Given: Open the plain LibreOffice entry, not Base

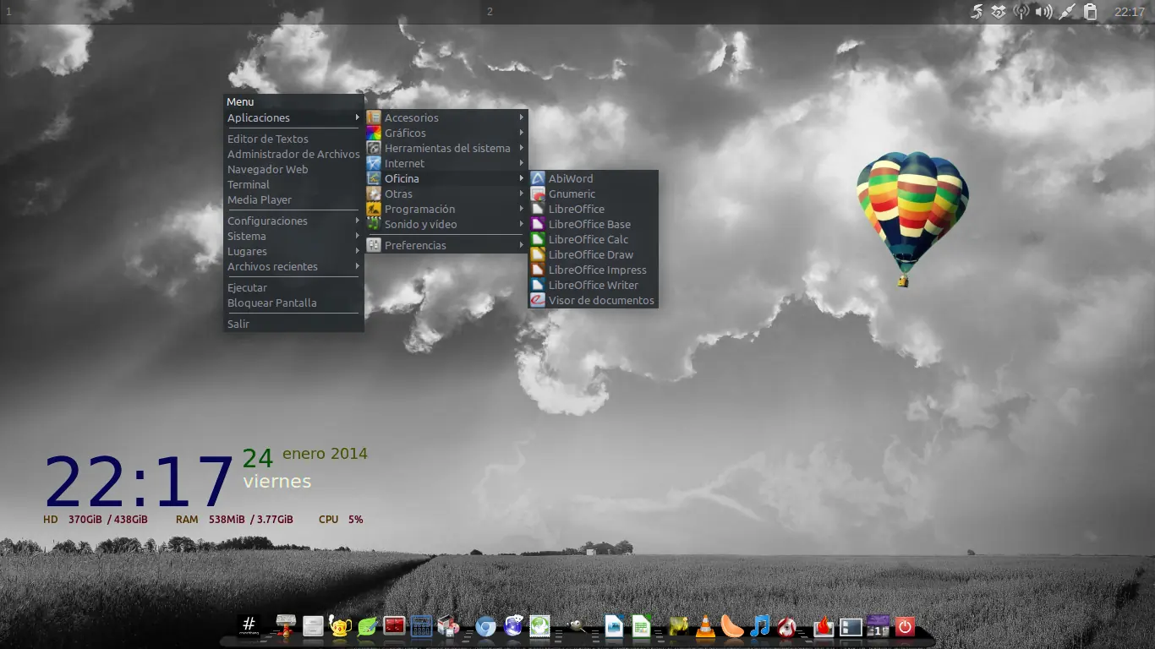Looking at the screenshot, I should pyautogui.click(x=594, y=209).
